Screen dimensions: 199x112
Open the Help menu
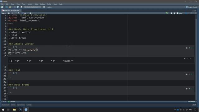click(x=61, y=4)
